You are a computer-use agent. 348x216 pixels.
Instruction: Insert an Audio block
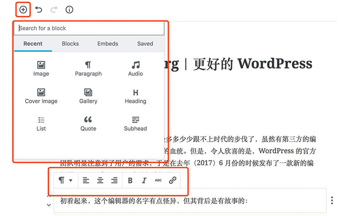[135, 69]
